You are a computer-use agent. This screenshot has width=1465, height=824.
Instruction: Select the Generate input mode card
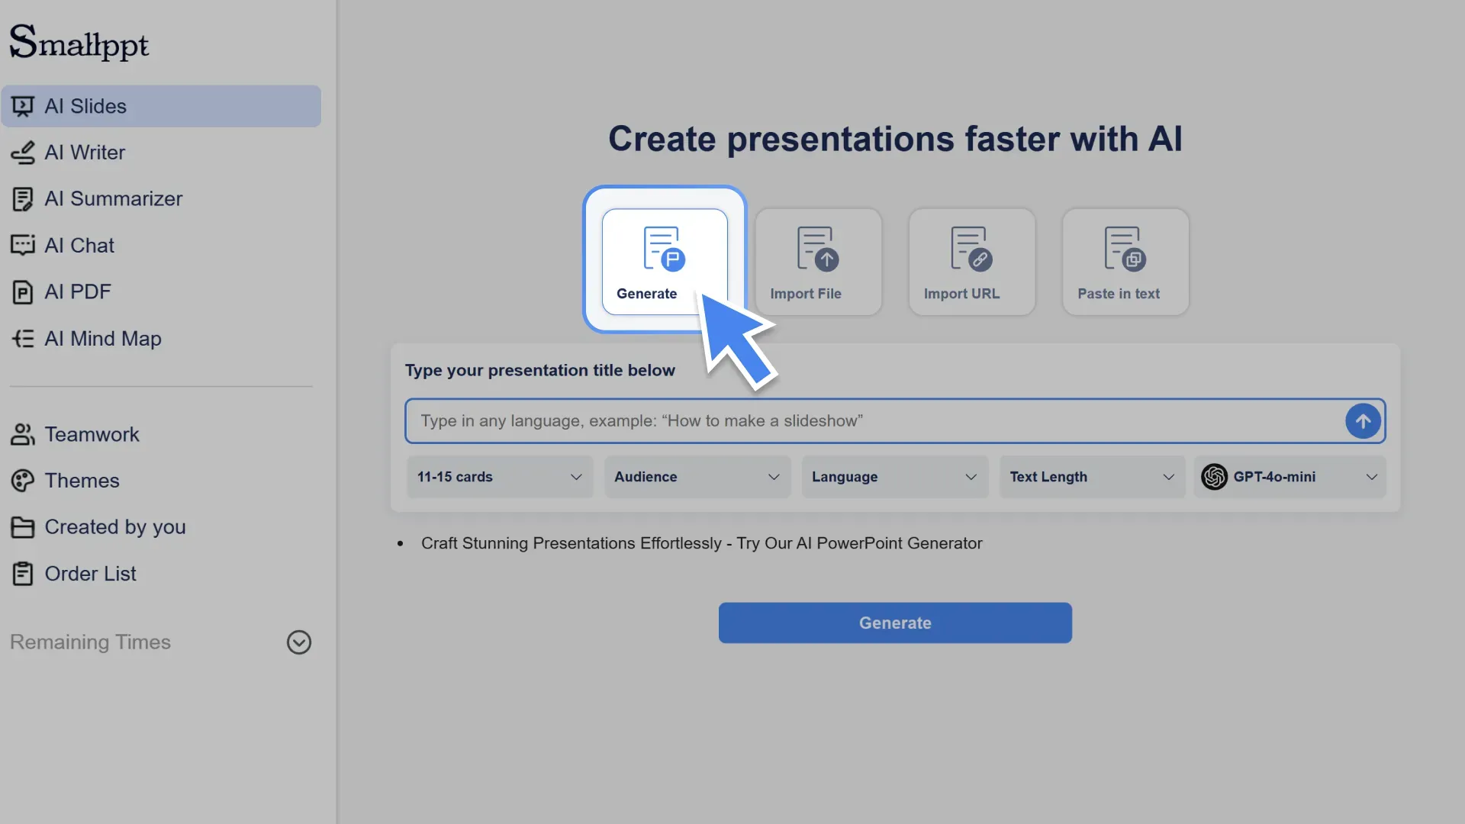(x=665, y=259)
